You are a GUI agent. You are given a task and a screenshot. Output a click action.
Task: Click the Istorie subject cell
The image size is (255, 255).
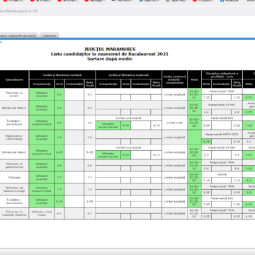[222, 174]
